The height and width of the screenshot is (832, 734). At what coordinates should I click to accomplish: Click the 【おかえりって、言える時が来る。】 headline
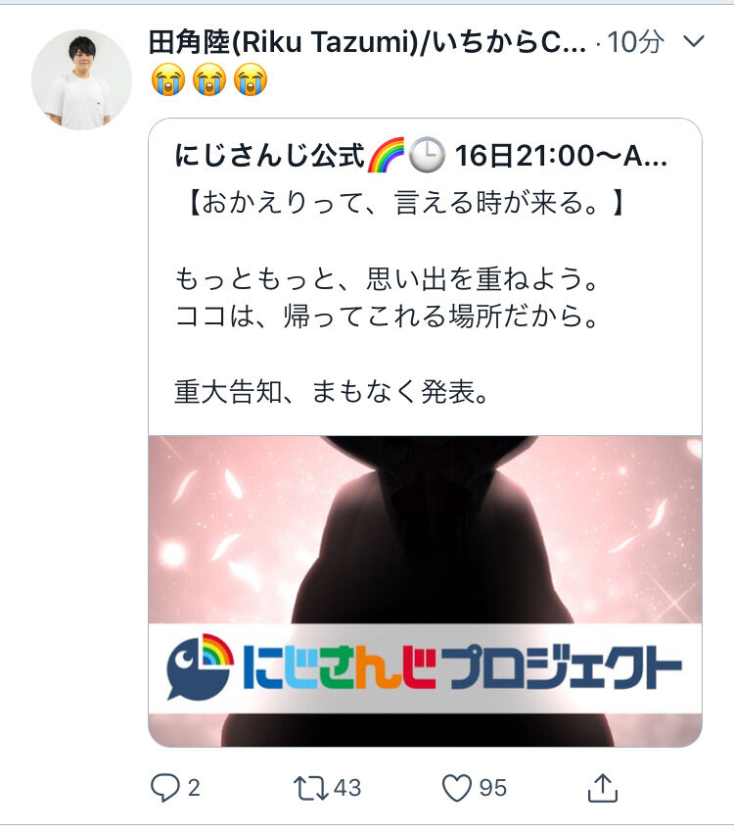pyautogui.click(x=406, y=203)
